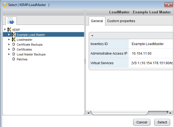Image resolution: width=174 pixels, height=127 pixels.
Task: Select the Certificates tree row
Action: point(43,49)
